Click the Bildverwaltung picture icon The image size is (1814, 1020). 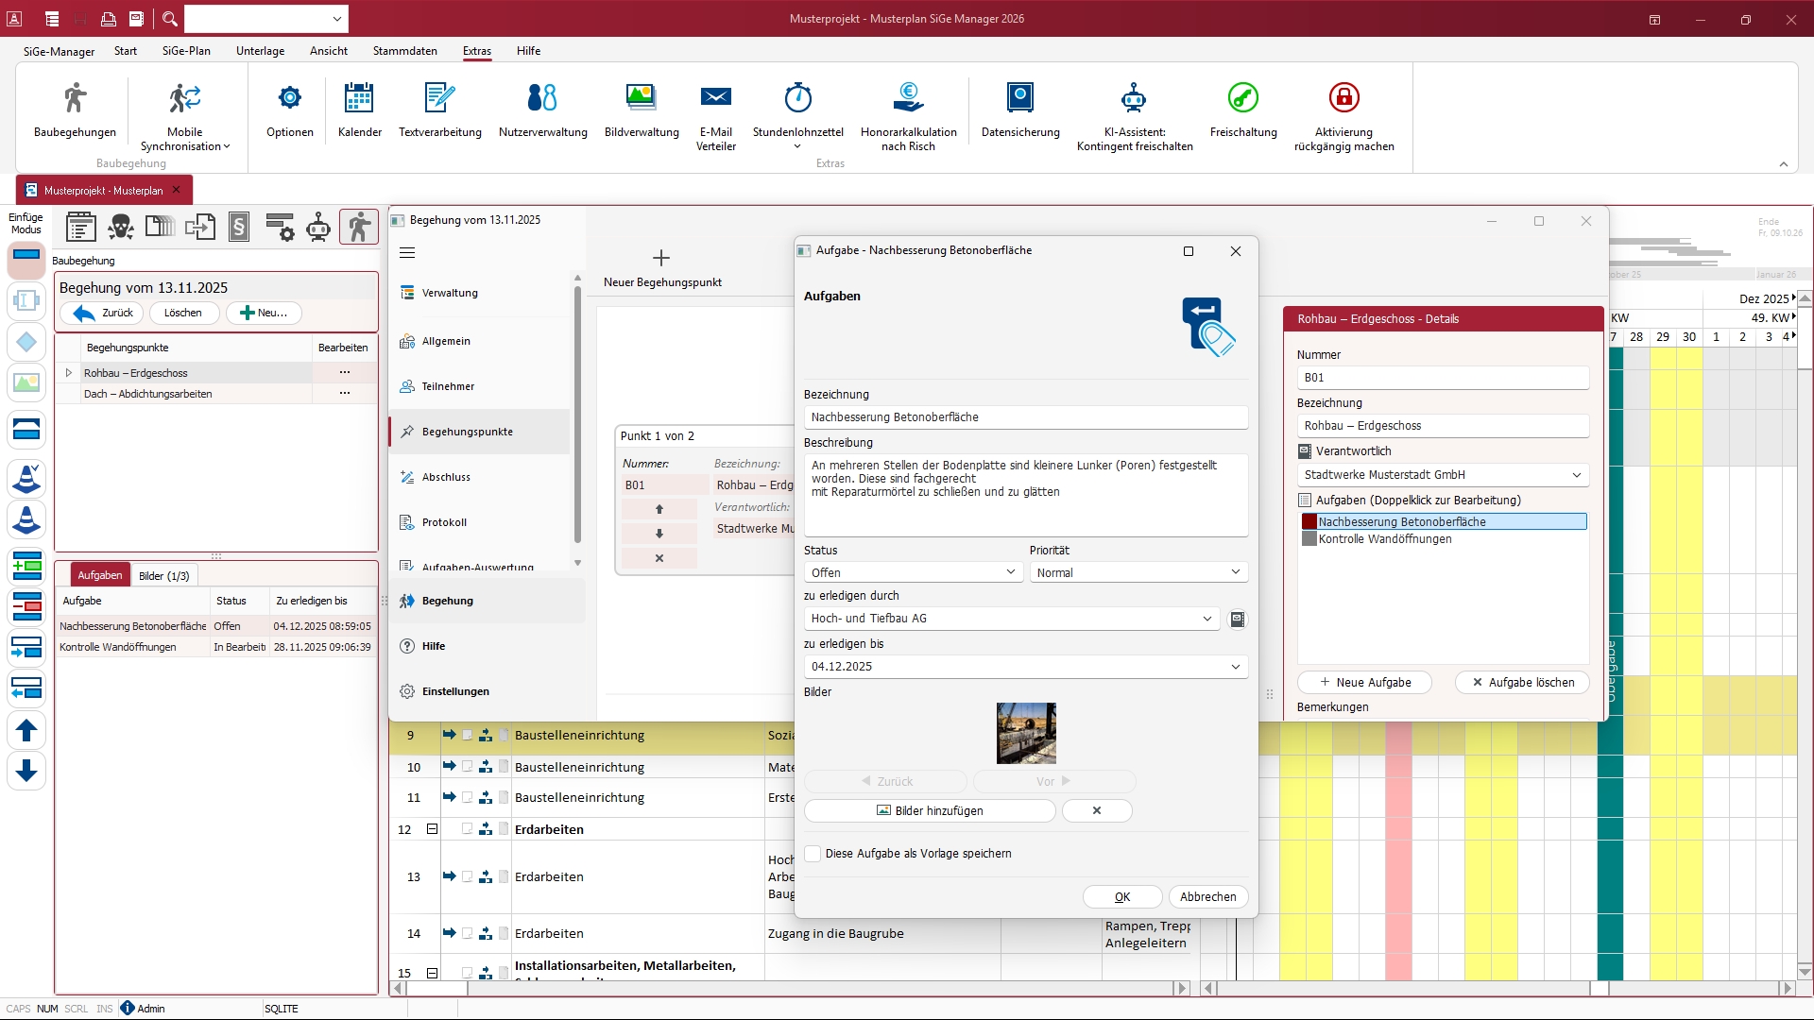coord(641,98)
